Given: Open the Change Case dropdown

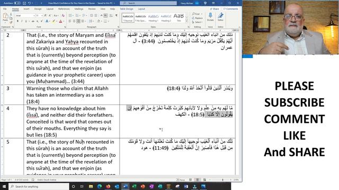Looking at the screenshot, I should pos(56,15).
